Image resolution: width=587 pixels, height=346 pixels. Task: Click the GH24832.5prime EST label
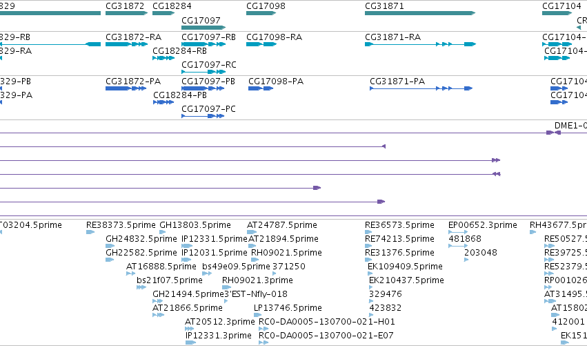point(141,239)
